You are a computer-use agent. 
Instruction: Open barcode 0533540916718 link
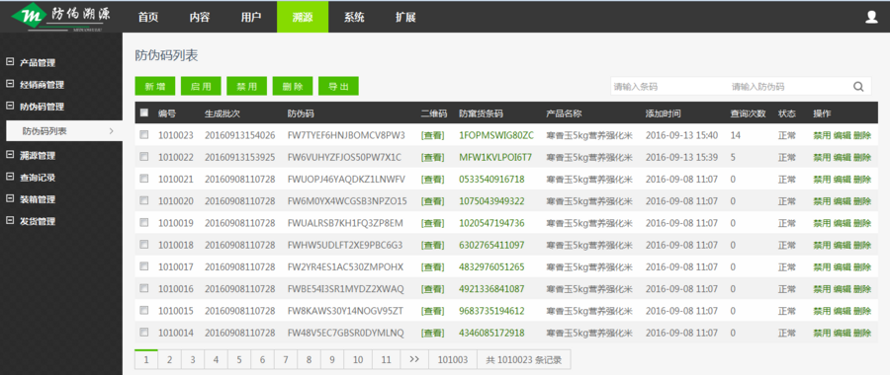(x=491, y=179)
